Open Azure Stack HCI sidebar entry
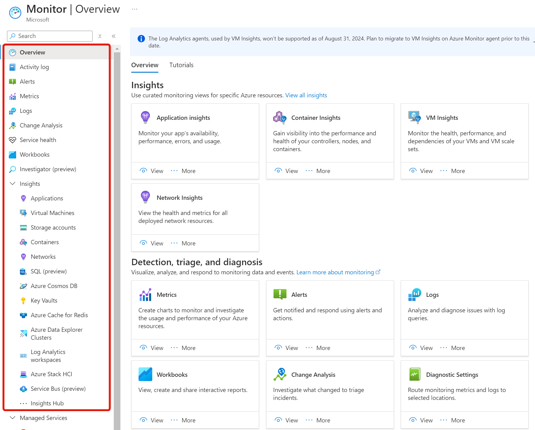This screenshot has height=430, width=535. (x=51, y=374)
